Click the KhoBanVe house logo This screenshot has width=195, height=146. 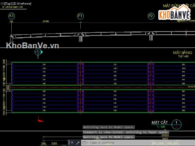(x=174, y=12)
